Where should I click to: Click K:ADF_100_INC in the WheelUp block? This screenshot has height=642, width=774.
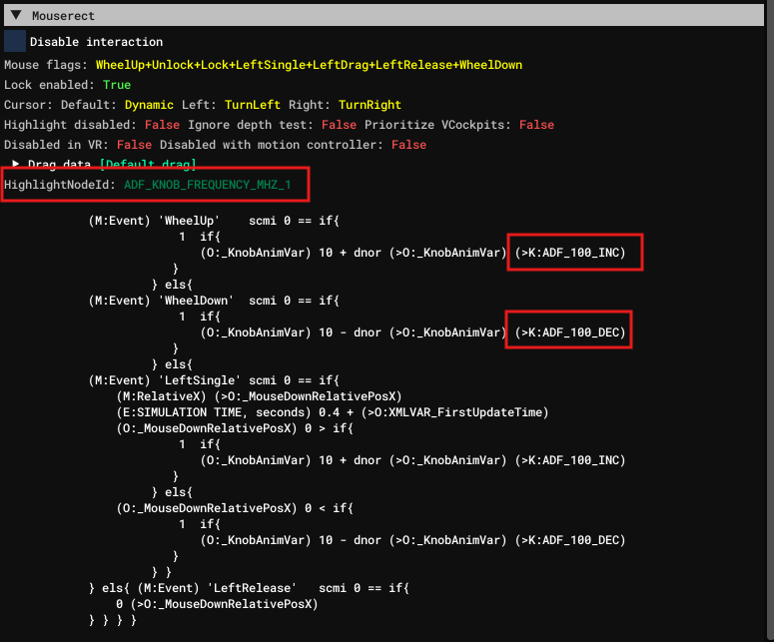tap(574, 253)
